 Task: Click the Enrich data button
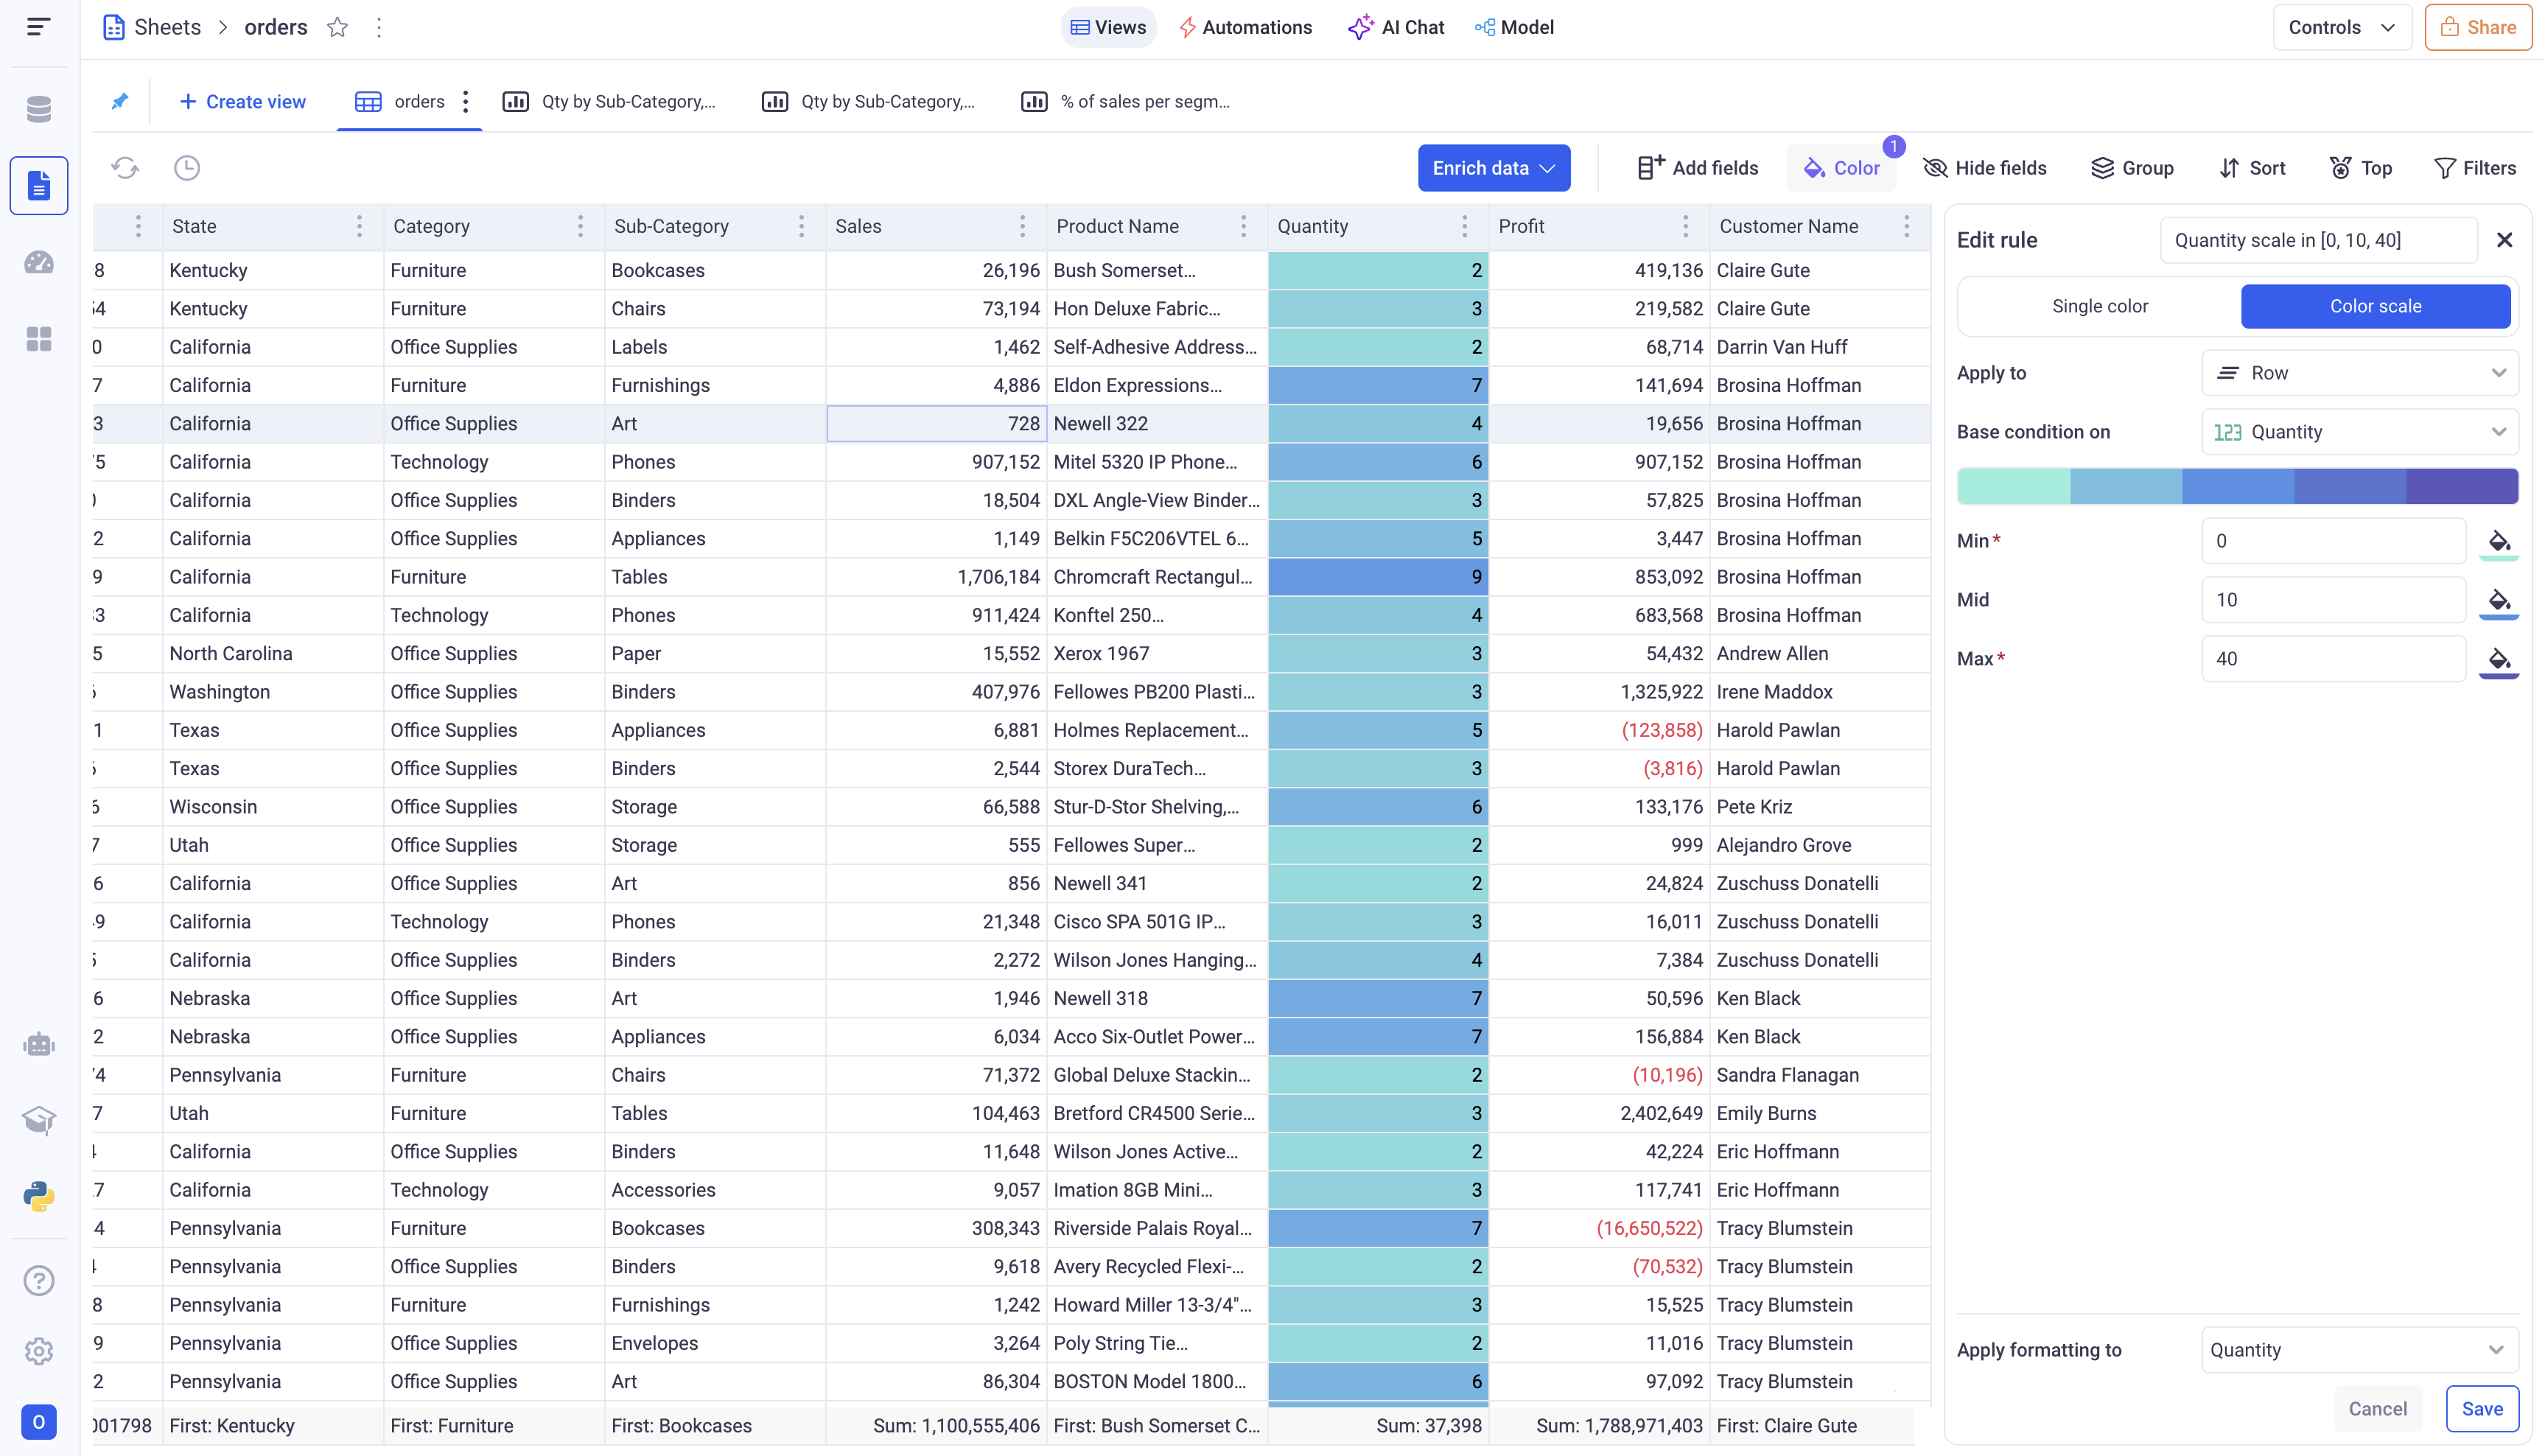tap(1493, 168)
